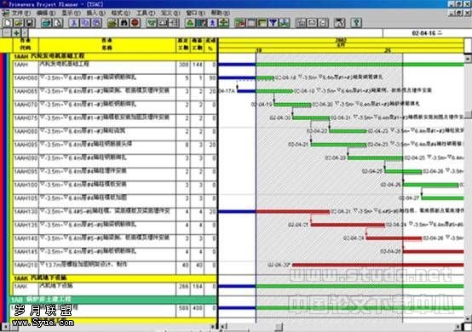The image size is (472, 332).
Task: Save the project using the floppy disk icon
Action: (x=30, y=23)
